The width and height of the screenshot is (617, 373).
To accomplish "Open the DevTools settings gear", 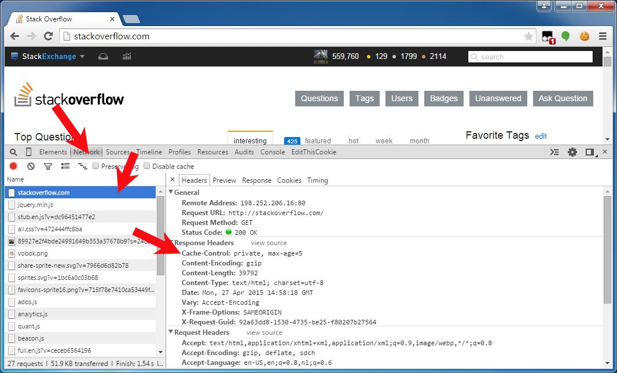I will coord(572,152).
